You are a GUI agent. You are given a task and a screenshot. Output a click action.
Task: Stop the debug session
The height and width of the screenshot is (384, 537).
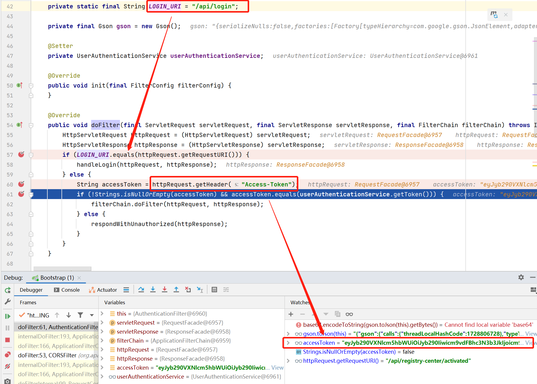(7, 340)
